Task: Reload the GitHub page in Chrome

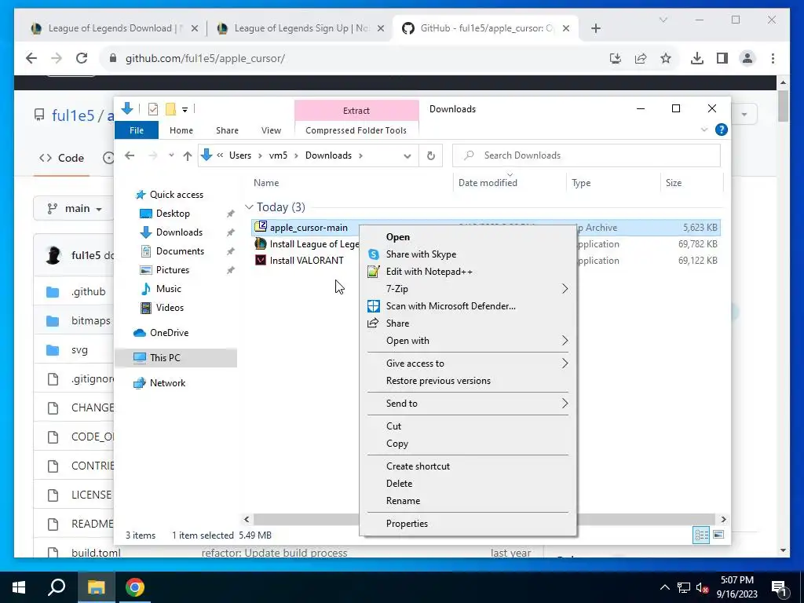Action: [x=82, y=58]
